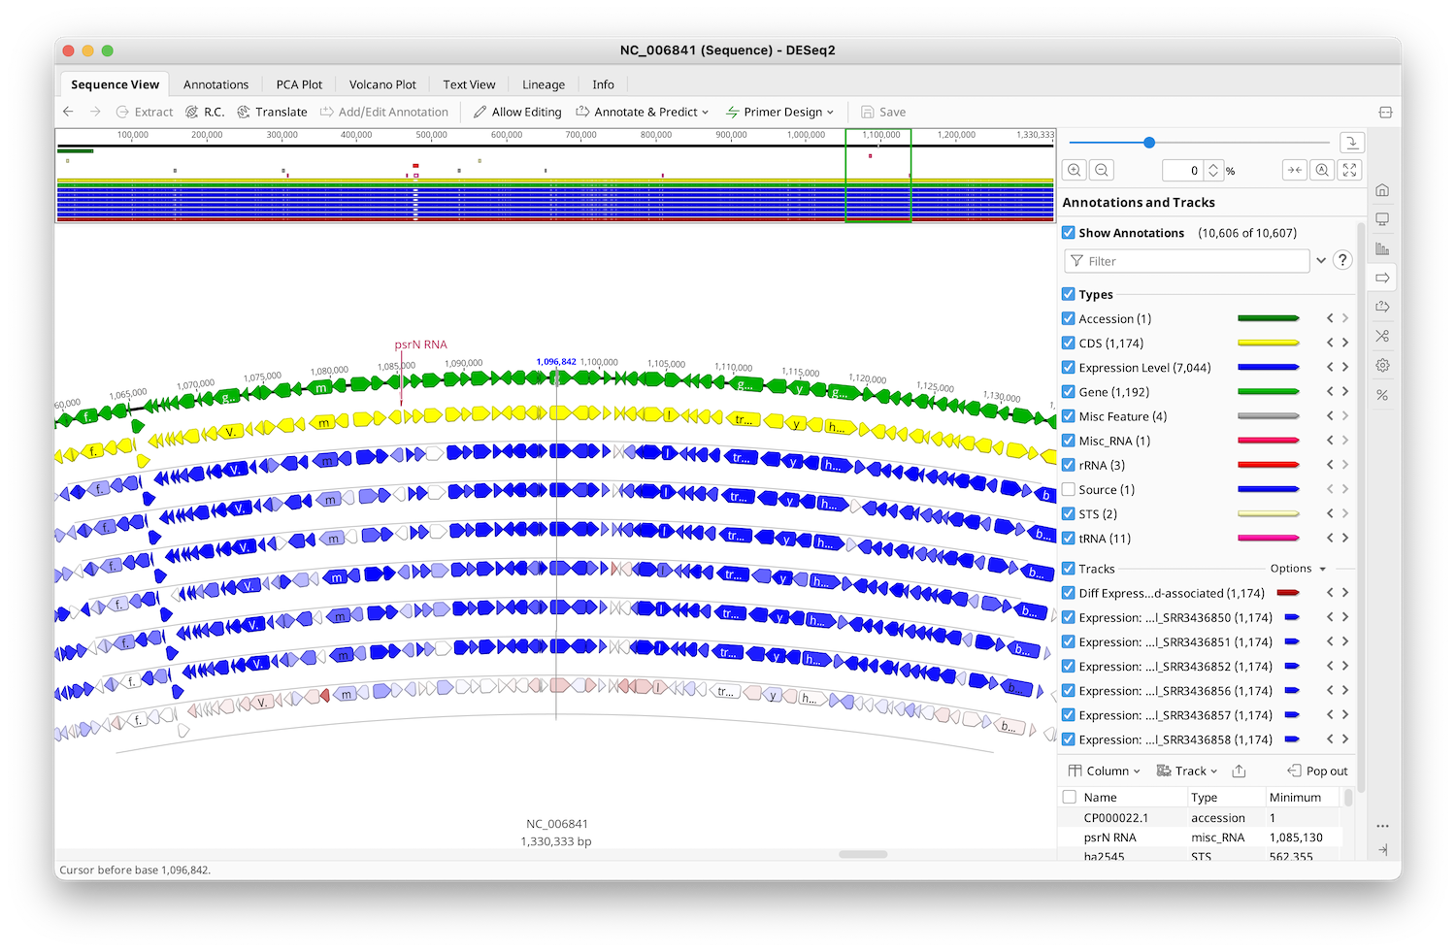1456x952 pixels.
Task: Sort the table by Type column header
Action: click(x=1204, y=797)
